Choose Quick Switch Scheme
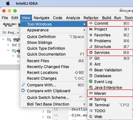This screenshot has height=120, width=133. 54,97
